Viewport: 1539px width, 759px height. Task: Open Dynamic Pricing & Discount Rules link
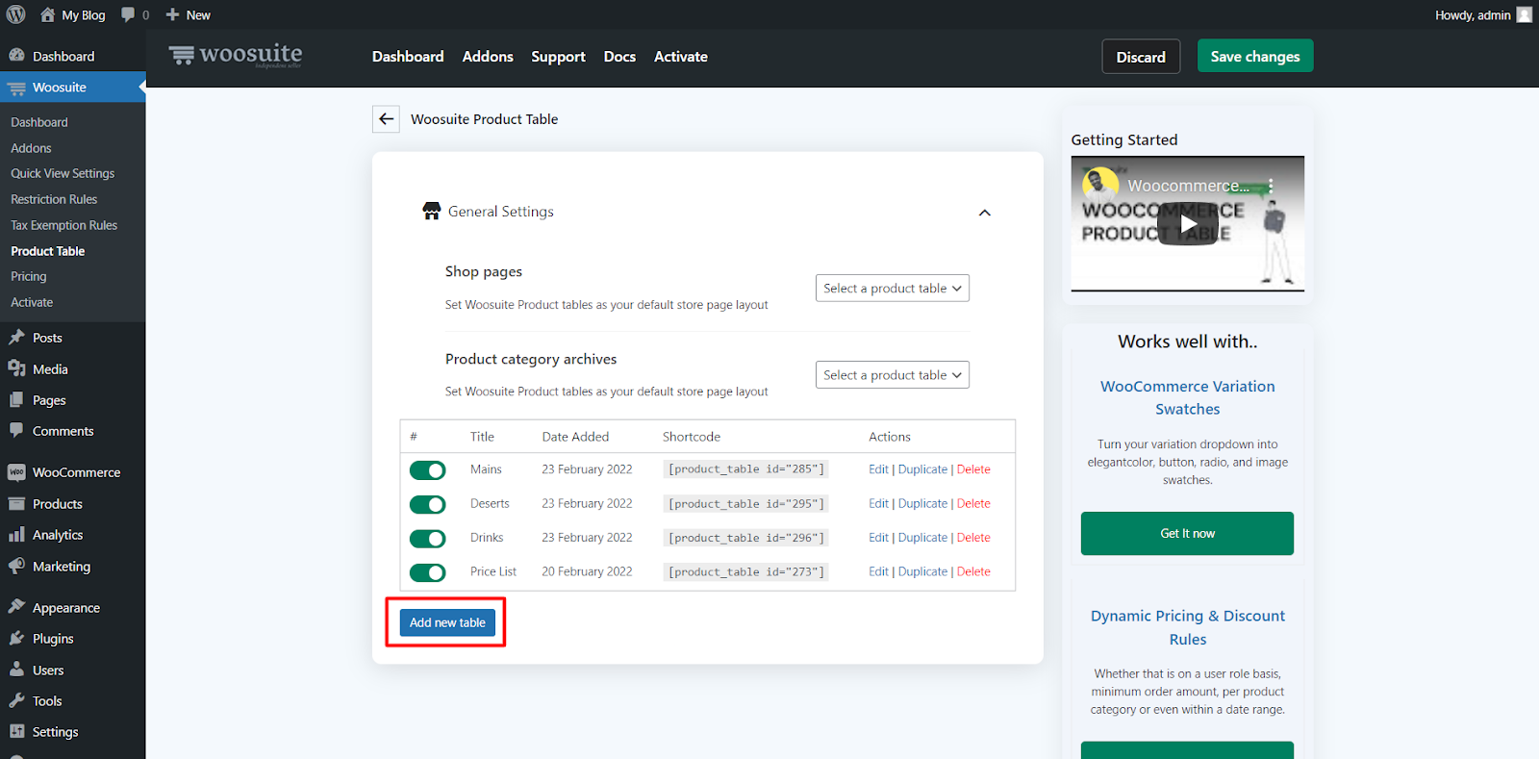pos(1188,627)
